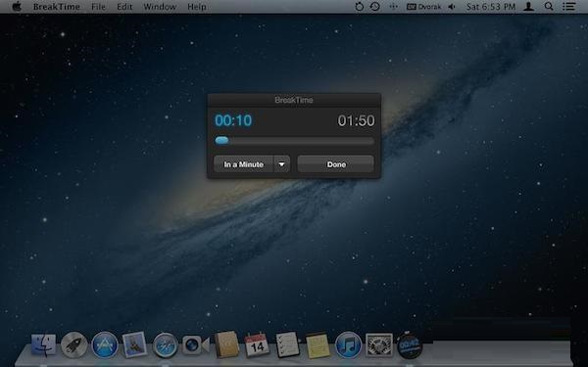
Task: Open iTunes music note icon in dock
Action: point(348,344)
